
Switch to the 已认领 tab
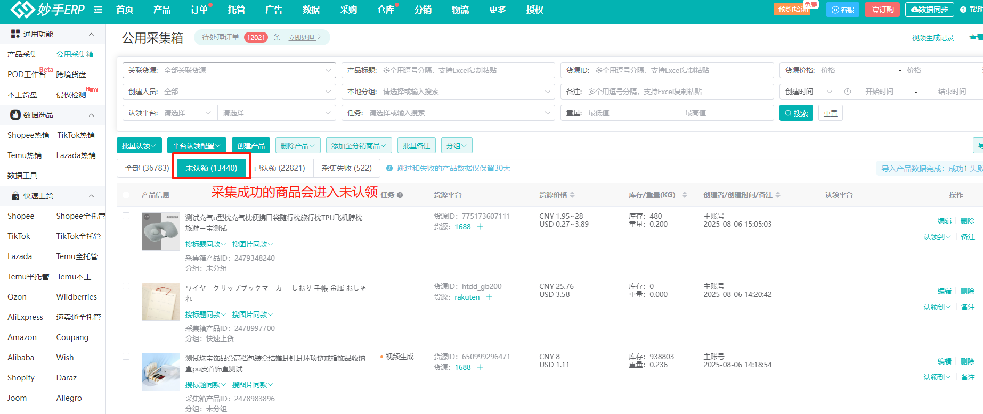[279, 168]
